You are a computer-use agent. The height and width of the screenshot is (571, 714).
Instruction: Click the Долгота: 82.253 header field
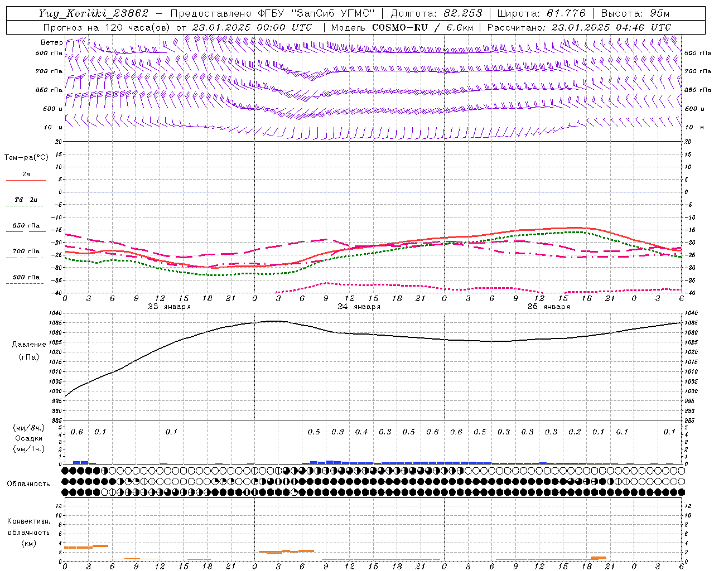pyautogui.click(x=435, y=14)
